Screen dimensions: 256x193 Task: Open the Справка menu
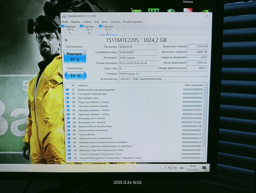pyautogui.click(x=115, y=22)
